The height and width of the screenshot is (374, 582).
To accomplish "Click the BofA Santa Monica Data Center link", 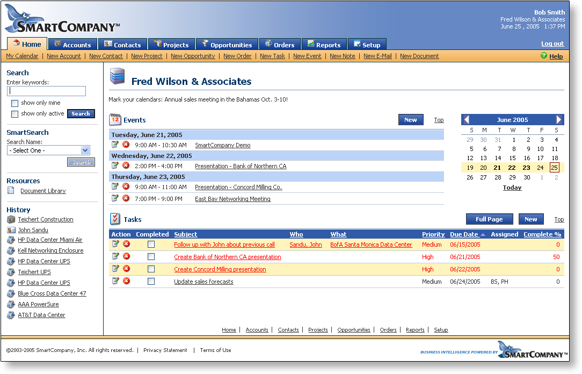I will tap(371, 244).
